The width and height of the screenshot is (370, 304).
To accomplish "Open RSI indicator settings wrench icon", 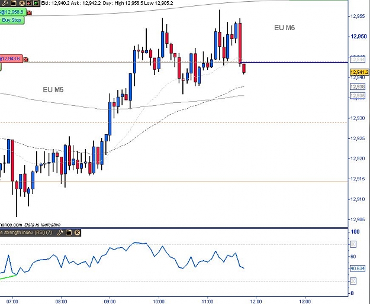I will point(60,232).
